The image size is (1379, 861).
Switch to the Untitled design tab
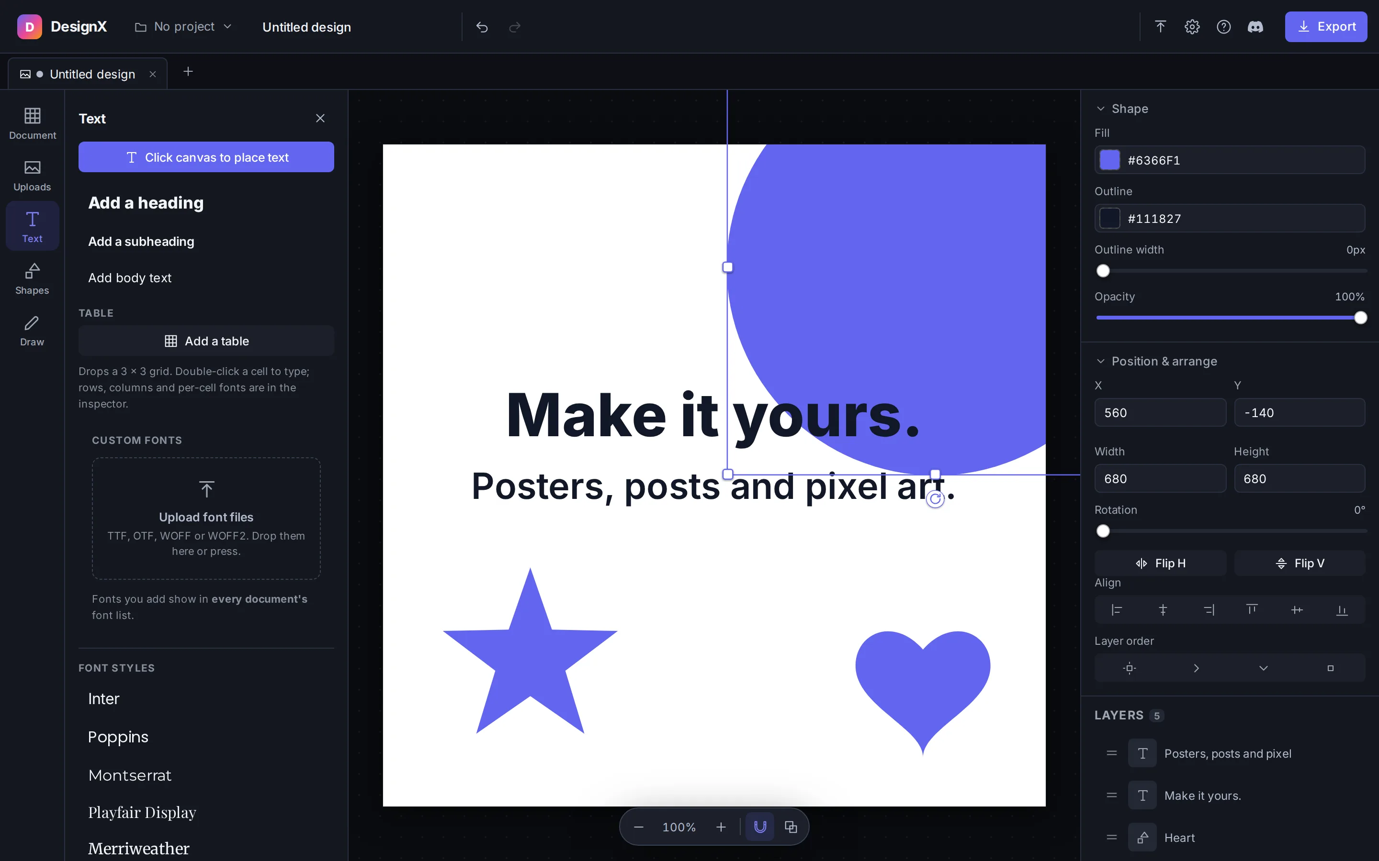click(88, 74)
